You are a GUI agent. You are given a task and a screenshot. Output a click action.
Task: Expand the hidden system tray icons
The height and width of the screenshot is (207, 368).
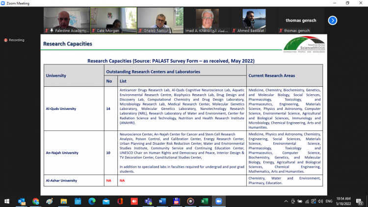pyautogui.click(x=286, y=202)
